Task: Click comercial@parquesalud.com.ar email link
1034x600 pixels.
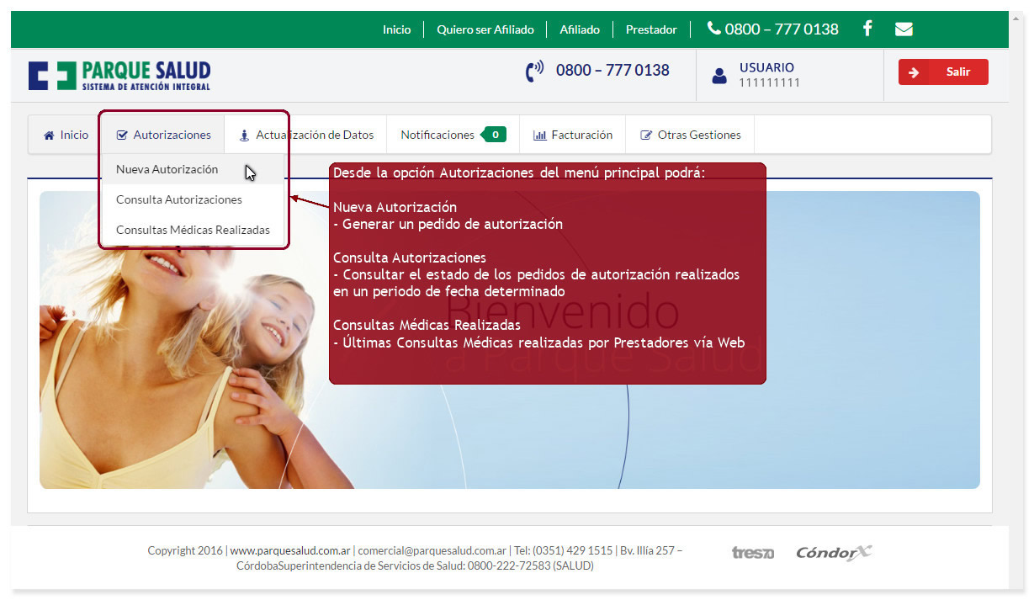Action: click(x=432, y=550)
